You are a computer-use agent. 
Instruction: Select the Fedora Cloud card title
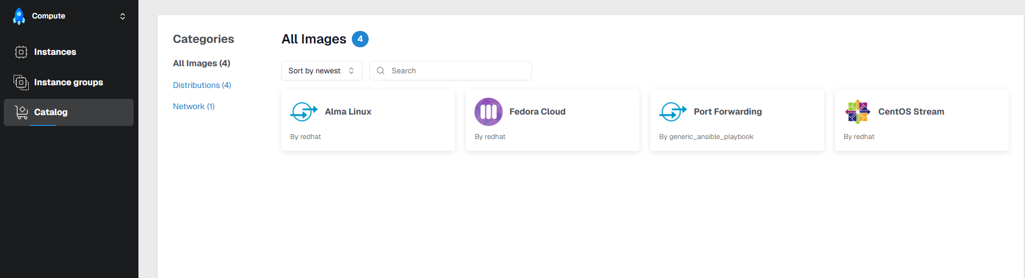point(537,112)
